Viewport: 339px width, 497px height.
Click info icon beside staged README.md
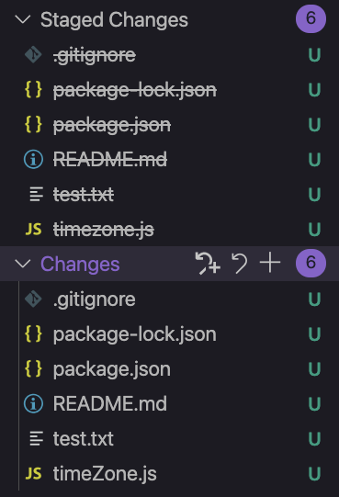[x=33, y=159]
